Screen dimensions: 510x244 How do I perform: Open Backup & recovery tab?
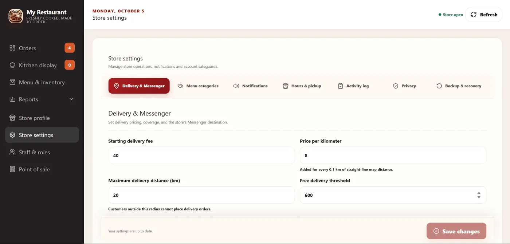459,86
